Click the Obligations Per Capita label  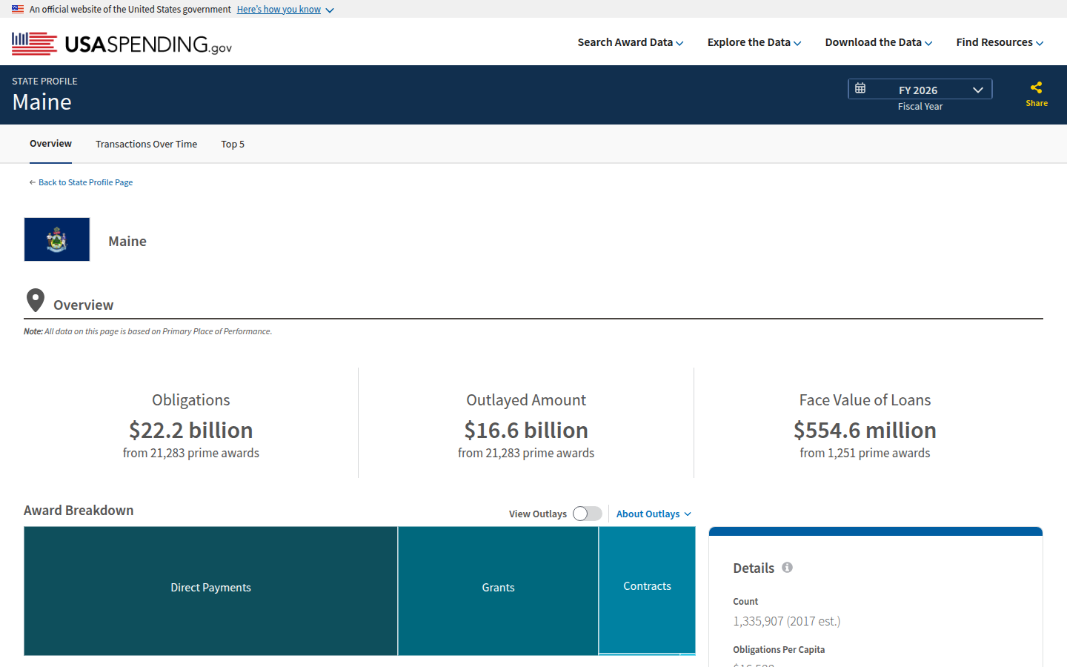pyautogui.click(x=779, y=650)
